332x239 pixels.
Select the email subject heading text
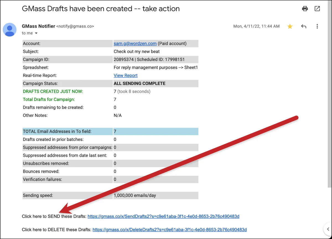click(101, 9)
